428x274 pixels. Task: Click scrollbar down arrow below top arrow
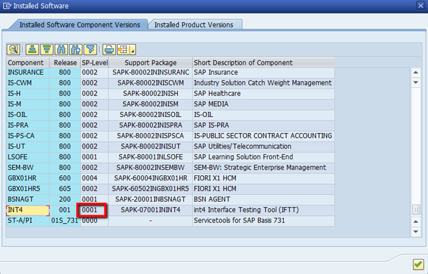(x=416, y=82)
